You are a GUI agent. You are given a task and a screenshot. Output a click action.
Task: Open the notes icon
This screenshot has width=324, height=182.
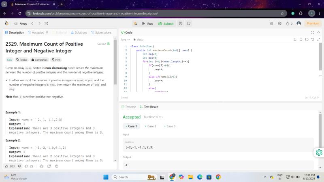tap(189, 23)
